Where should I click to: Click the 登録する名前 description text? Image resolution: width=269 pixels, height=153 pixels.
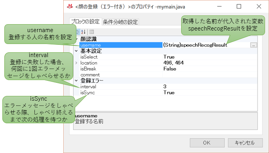pos(89,121)
